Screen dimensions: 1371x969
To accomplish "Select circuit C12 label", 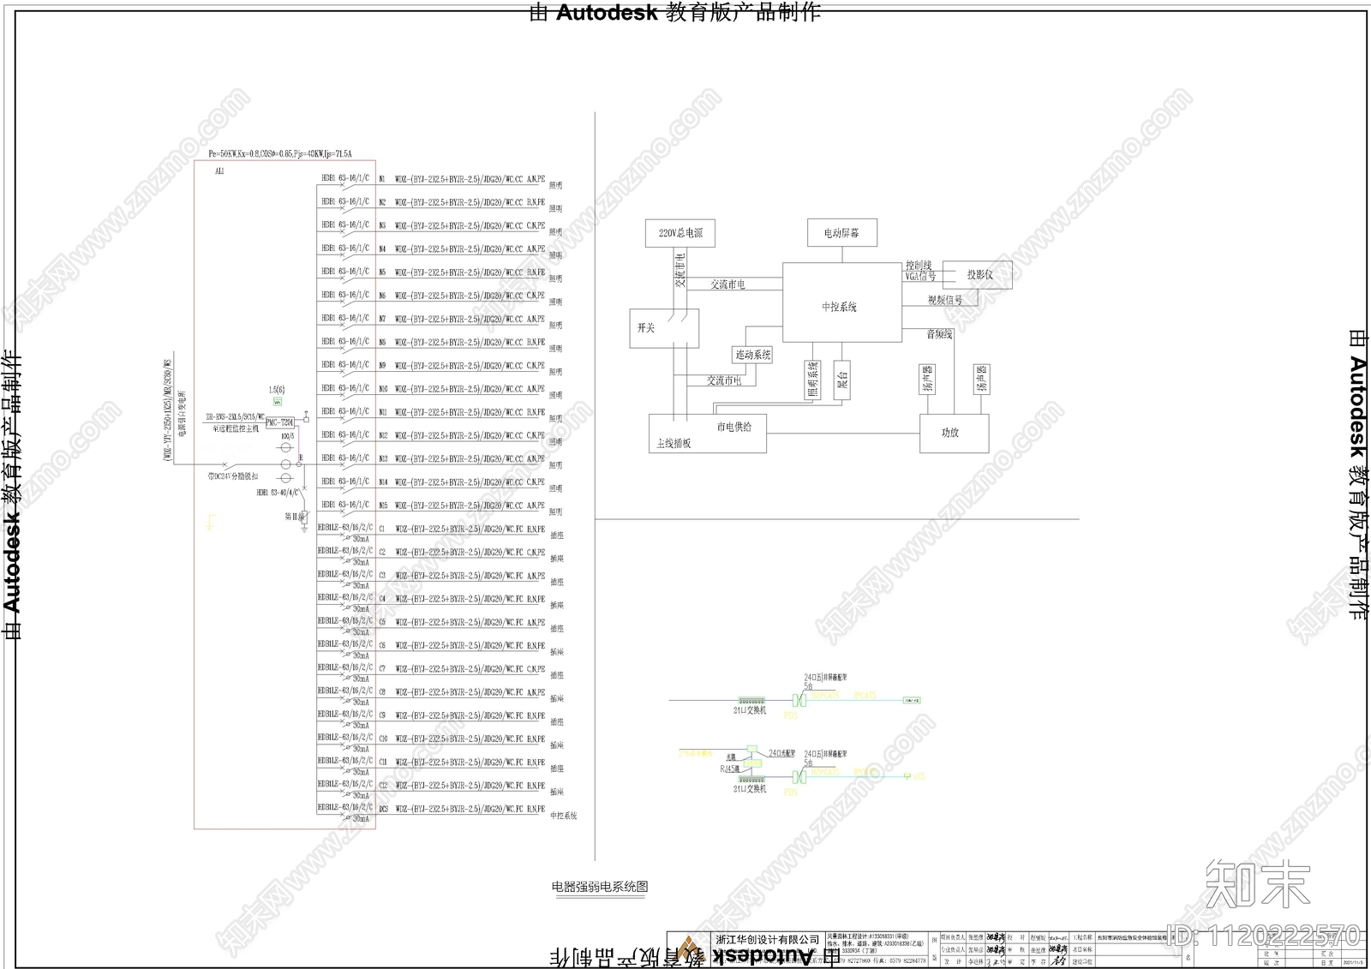I will coord(383,786).
